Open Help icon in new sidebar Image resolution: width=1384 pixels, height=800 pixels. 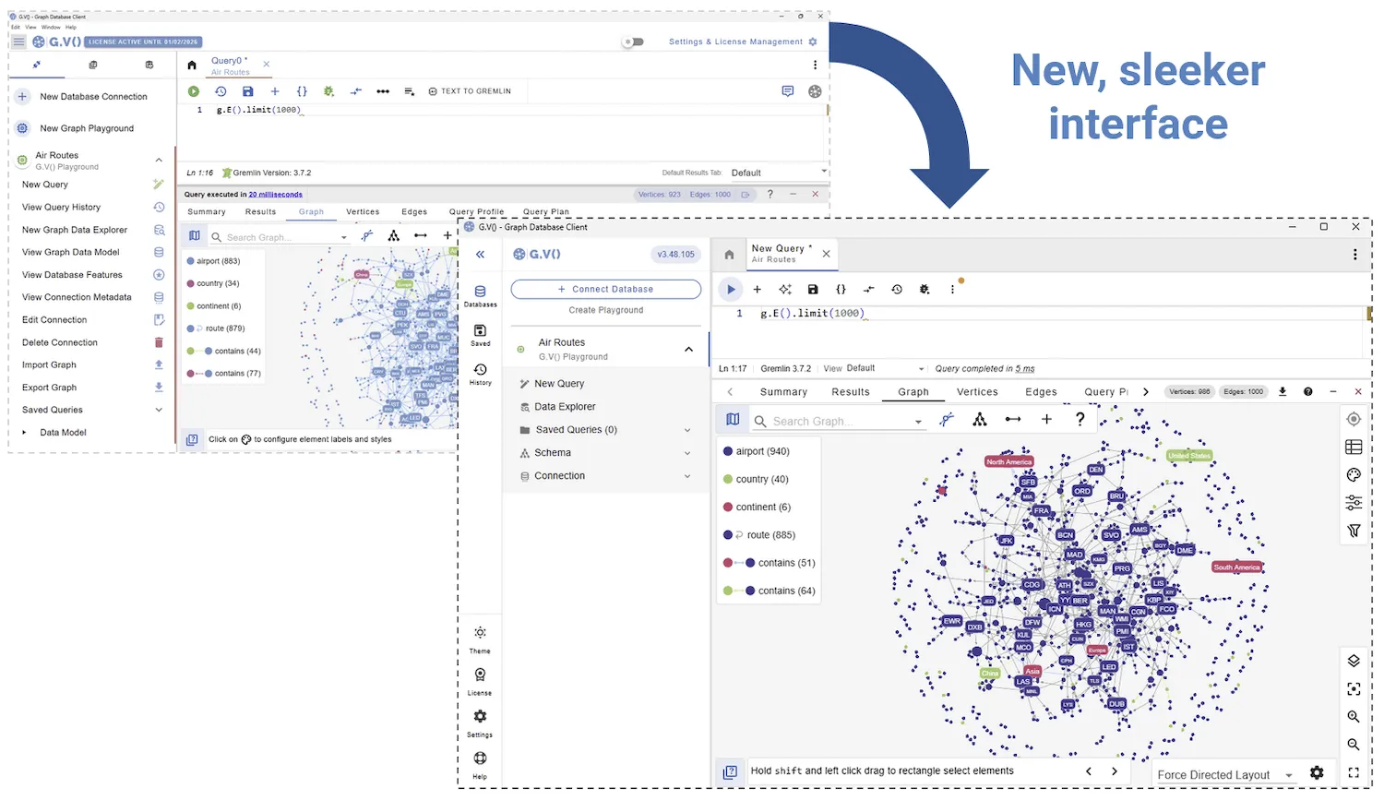(480, 763)
